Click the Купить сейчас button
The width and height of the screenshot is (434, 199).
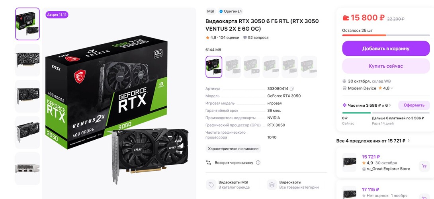coord(386,66)
